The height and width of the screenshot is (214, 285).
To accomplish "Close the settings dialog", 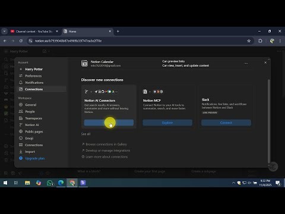I will [x=265, y=62].
